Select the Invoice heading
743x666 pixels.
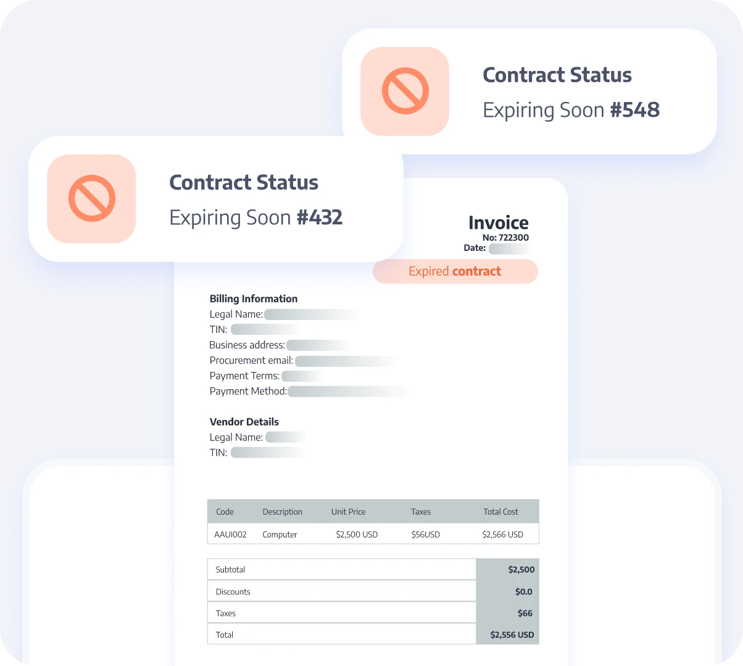pyautogui.click(x=498, y=222)
